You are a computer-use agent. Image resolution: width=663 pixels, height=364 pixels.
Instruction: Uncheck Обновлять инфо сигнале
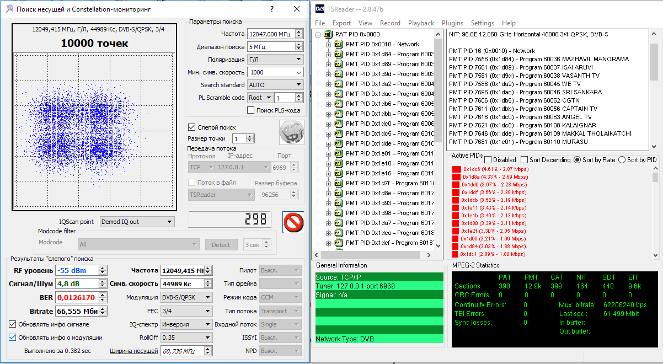[13, 324]
